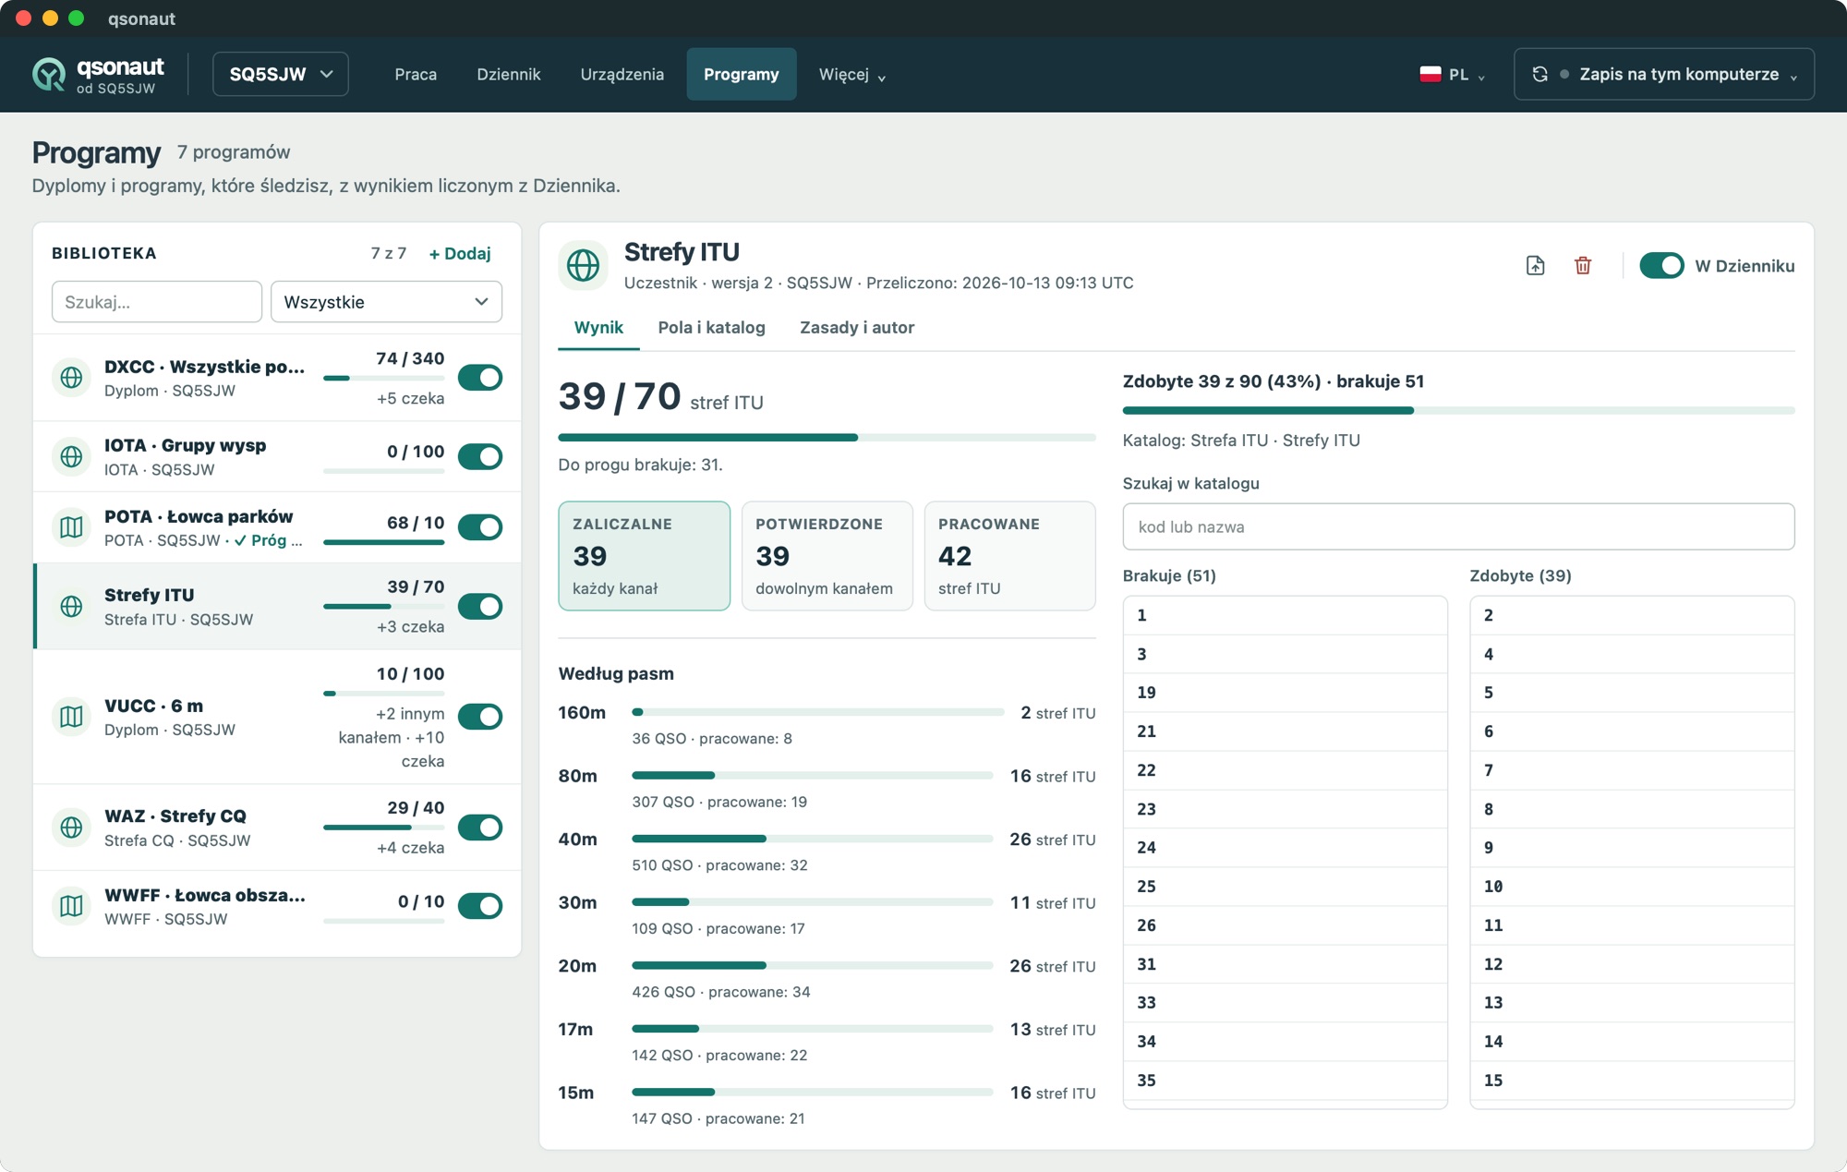Toggle the WAZ Strefy CQ switch

pyautogui.click(x=480, y=828)
